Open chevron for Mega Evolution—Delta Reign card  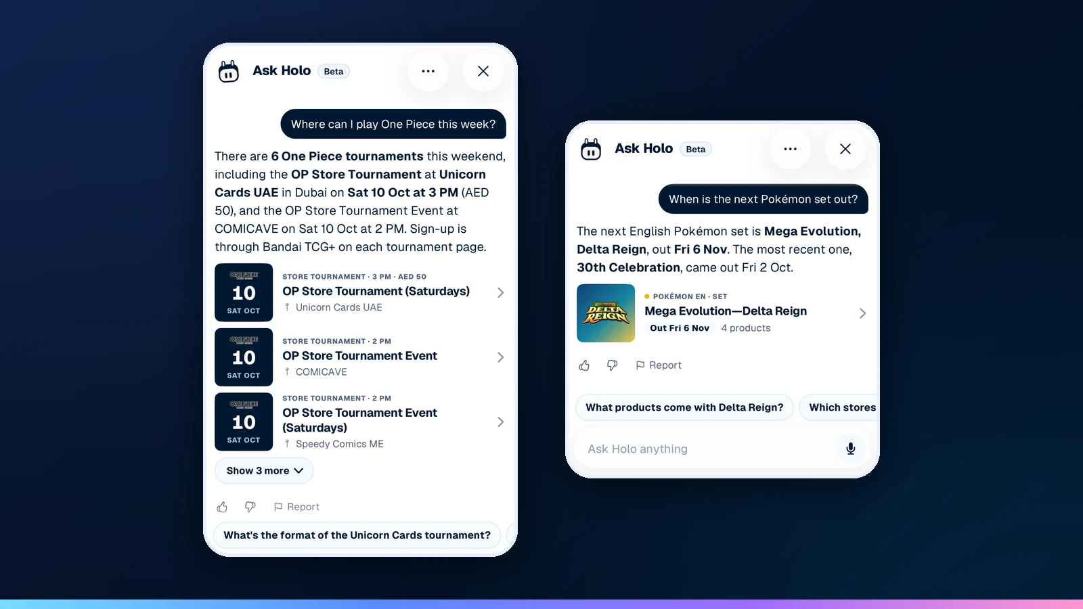click(862, 313)
